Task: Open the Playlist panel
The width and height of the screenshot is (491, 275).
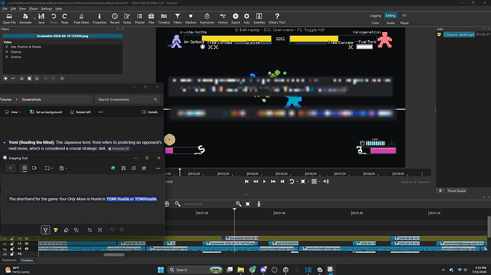Action: click(139, 18)
